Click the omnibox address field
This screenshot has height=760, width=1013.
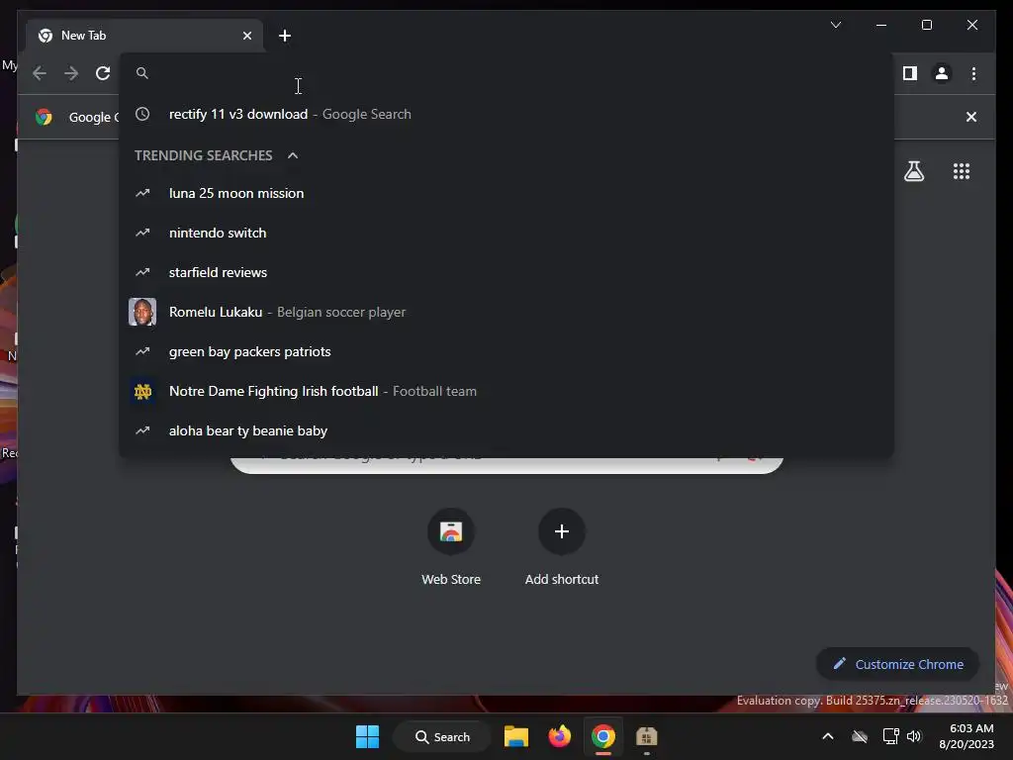(506, 73)
